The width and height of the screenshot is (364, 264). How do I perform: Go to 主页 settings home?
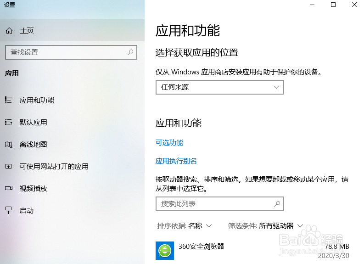pyautogui.click(x=72, y=30)
